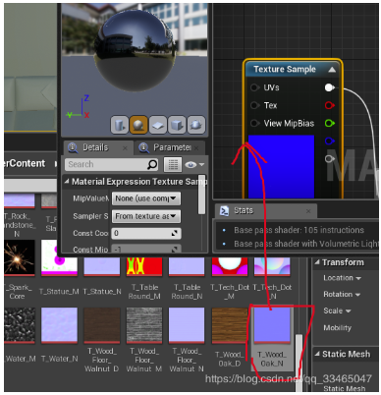Viewport: 381px width, 395px height.
Task: Select the T_Wood_Oak_D texture thumbnail
Action: [x=230, y=325]
